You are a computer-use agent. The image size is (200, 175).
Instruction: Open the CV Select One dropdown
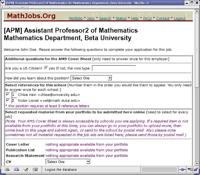pyautogui.click(x=68, y=162)
